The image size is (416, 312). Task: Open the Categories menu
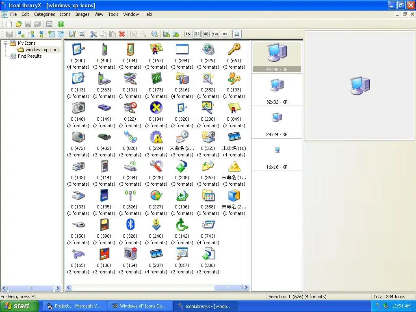[44, 14]
